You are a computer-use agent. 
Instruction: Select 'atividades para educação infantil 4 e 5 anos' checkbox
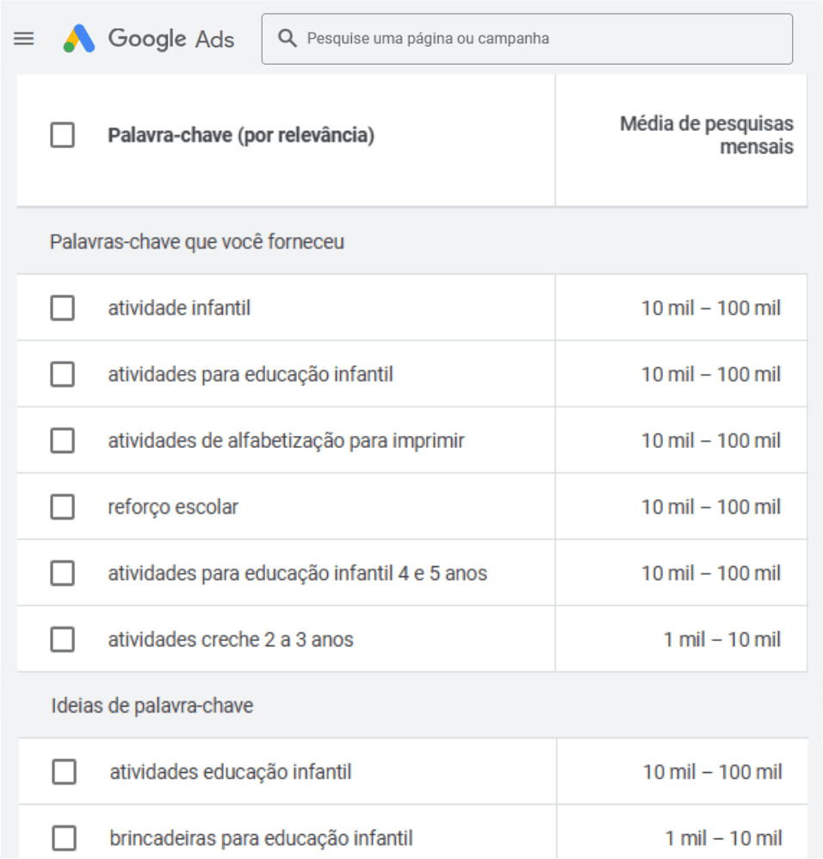(x=63, y=573)
